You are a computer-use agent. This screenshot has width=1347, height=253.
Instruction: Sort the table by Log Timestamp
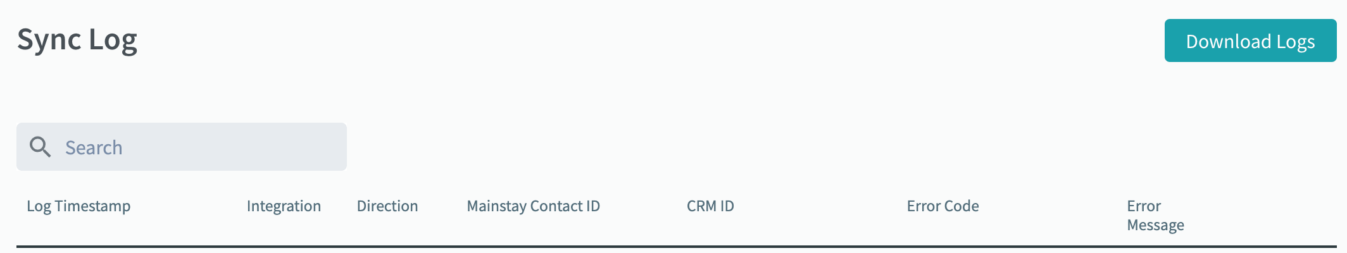[78, 206]
